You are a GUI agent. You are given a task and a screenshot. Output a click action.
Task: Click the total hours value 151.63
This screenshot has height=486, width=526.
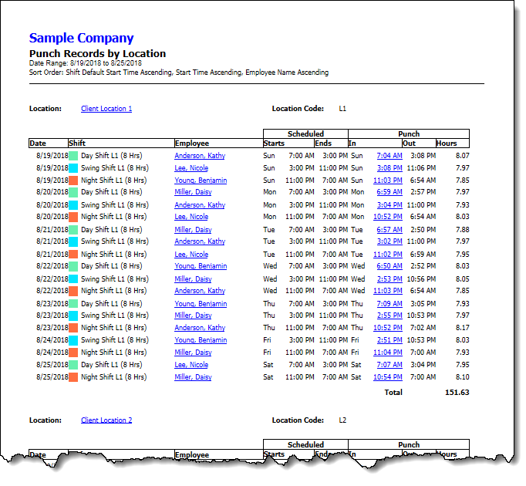point(457,392)
